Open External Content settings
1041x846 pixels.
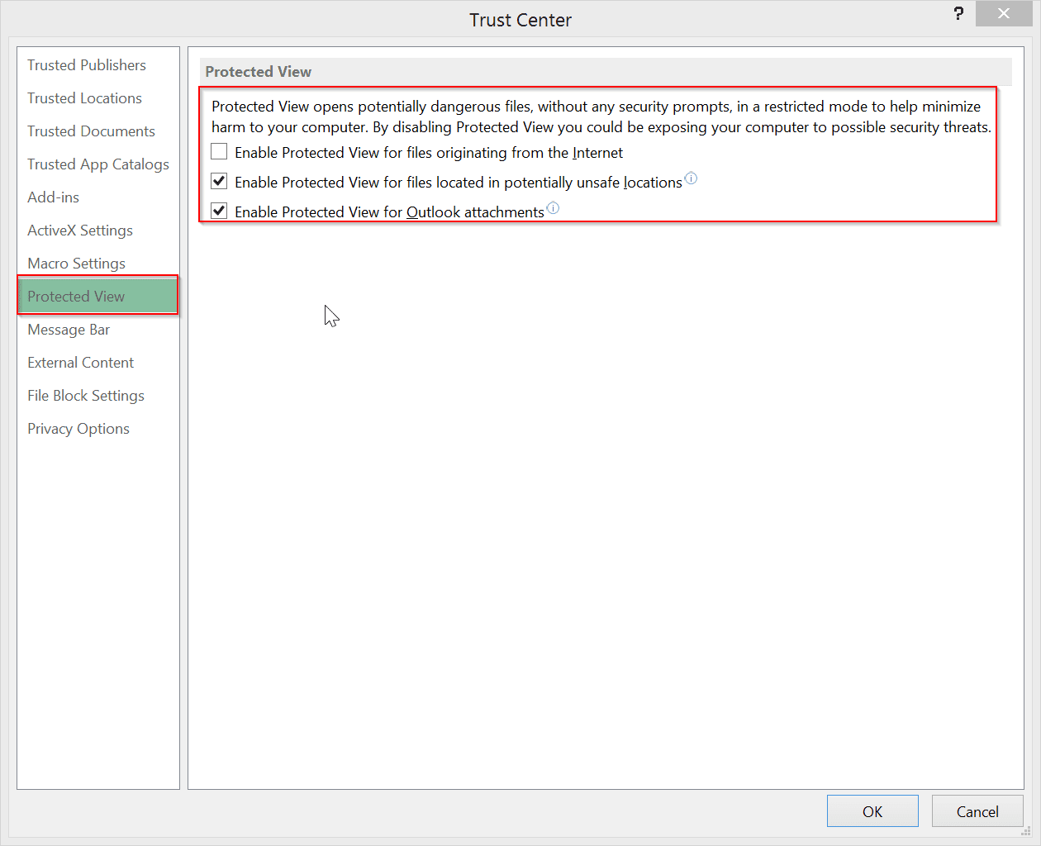point(80,363)
